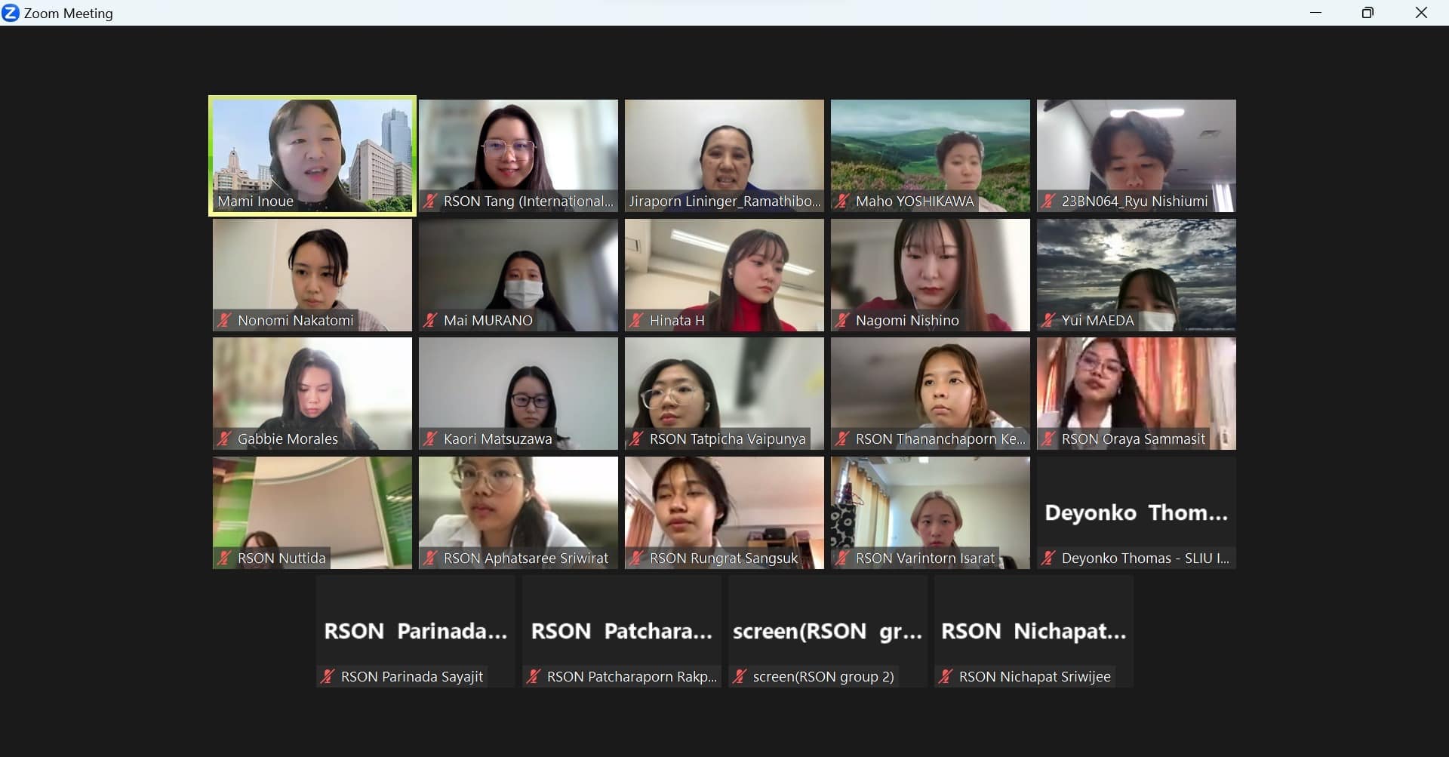Click the Zoom logo in title bar
The image size is (1449, 757).
(11, 13)
